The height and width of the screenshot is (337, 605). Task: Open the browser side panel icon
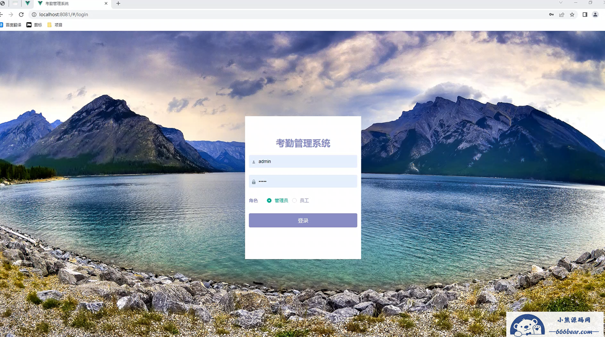click(x=585, y=15)
